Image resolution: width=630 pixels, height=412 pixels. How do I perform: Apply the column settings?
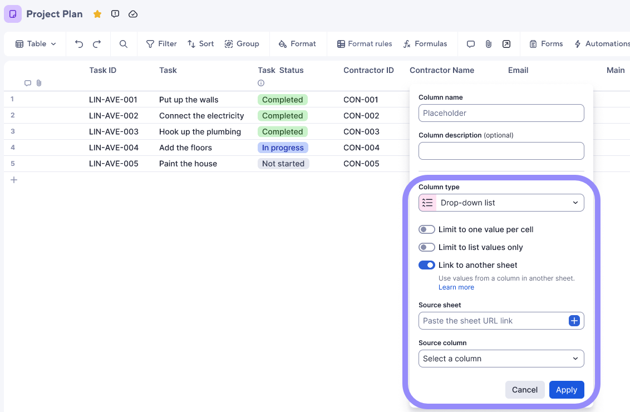[567, 390]
